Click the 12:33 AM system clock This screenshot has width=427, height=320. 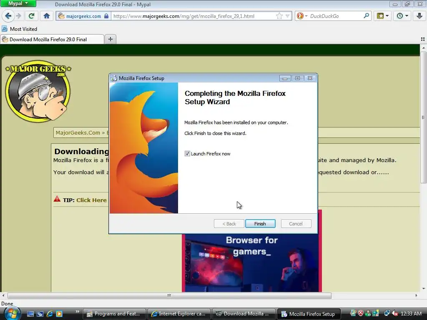click(411, 314)
